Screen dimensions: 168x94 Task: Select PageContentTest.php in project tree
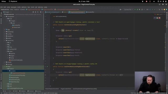tap(18, 73)
